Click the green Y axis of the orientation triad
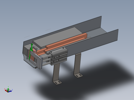 point(8,90)
